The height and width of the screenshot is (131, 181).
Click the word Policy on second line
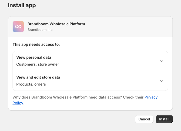point(18,103)
